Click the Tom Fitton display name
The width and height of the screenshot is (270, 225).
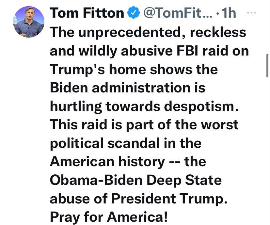(87, 13)
